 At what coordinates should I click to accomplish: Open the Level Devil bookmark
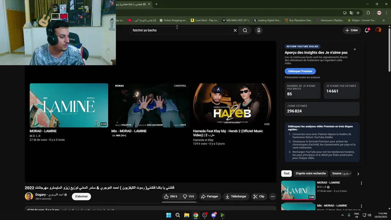[x=205, y=20]
